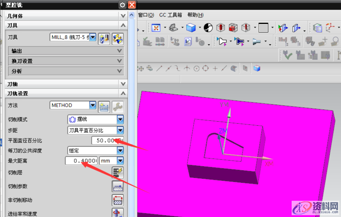Collapse the 刀轨设置 path settings section
Image resolution: width=341 pixels, height=217 pixels.
123,94
